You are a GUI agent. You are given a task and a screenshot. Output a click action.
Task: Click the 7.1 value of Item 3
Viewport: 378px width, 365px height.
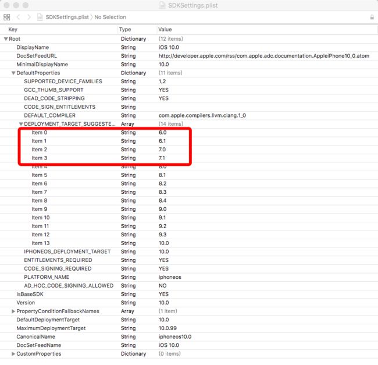[162, 158]
